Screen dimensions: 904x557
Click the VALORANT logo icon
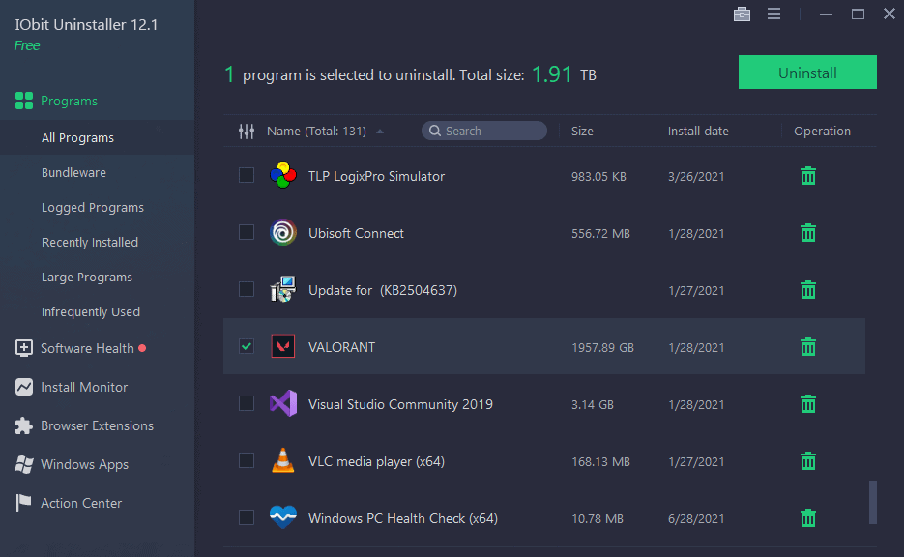283,346
